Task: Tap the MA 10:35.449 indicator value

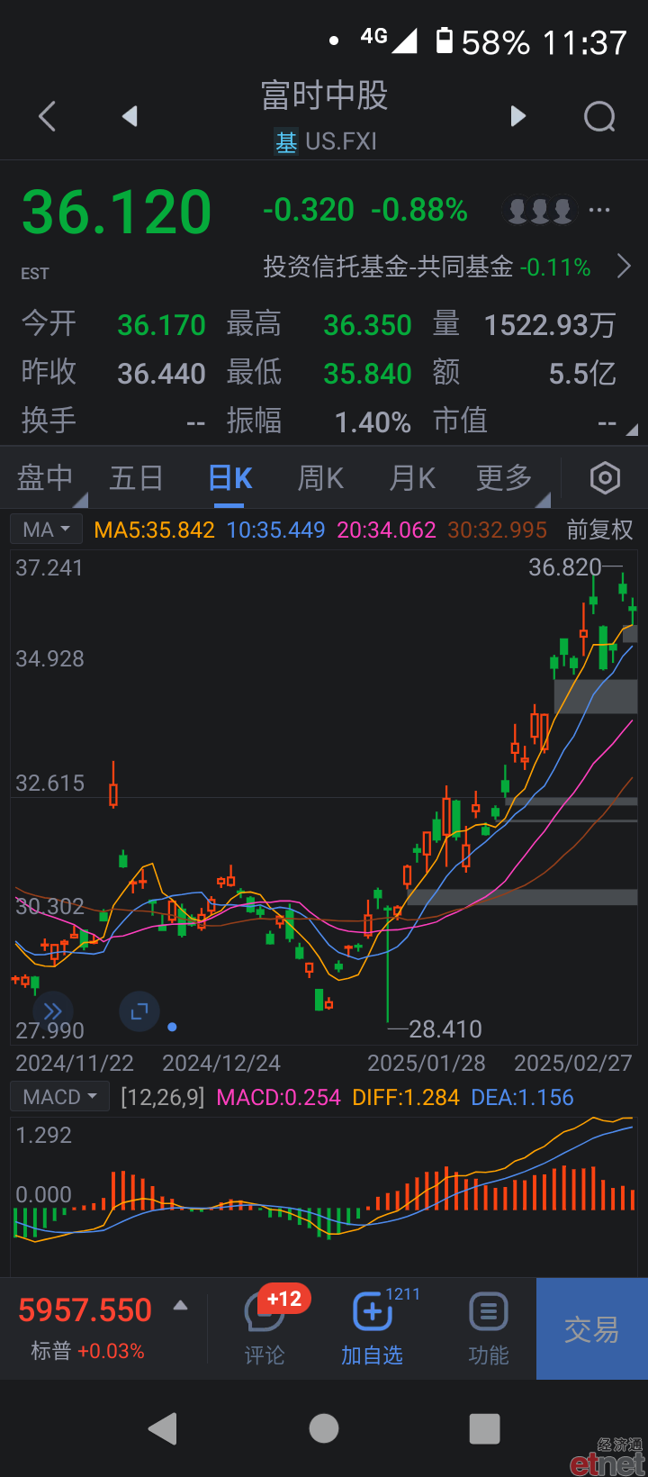Action: (275, 530)
